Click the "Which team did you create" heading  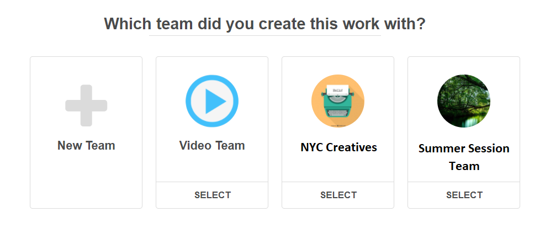pos(264,24)
